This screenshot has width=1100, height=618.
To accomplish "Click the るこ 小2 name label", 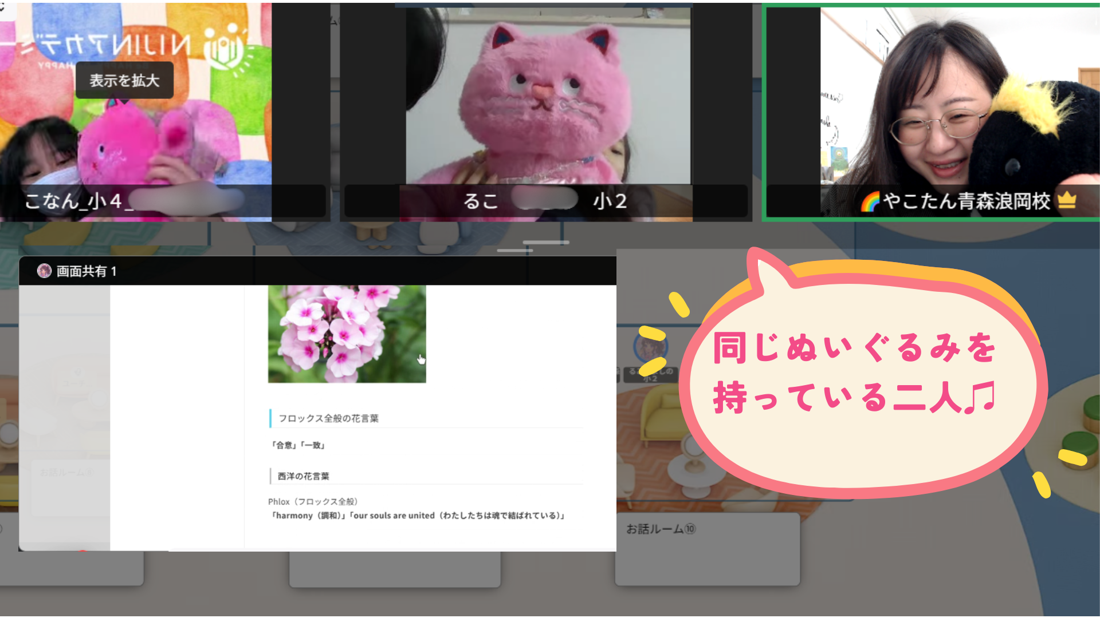I will (x=545, y=201).
